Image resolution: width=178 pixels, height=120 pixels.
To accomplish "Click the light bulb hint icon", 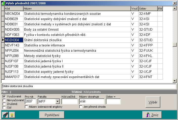I will (12, 115).
